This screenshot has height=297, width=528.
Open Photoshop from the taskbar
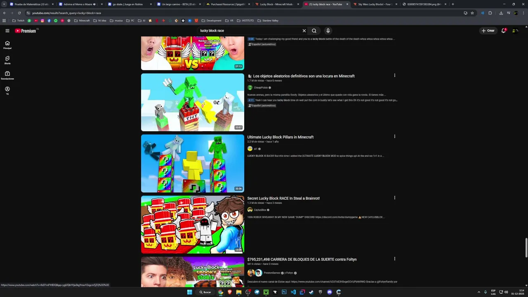284,292
